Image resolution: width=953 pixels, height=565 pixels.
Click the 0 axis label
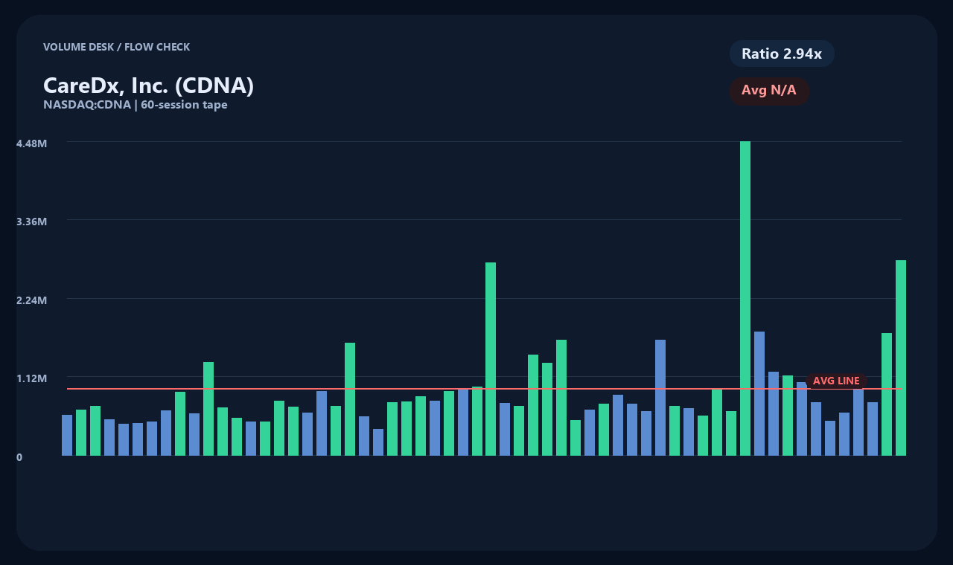[19, 457]
